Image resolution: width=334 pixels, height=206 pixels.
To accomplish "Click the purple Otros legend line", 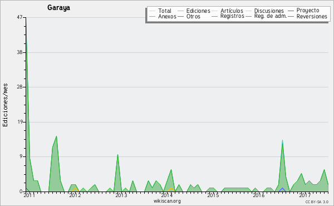I will 180,16.
